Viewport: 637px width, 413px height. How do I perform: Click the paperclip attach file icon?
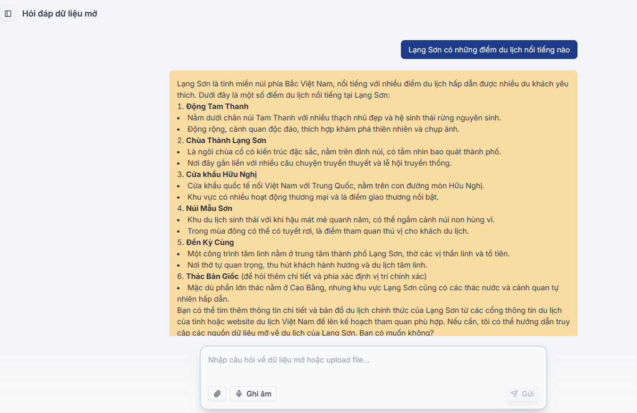point(217,394)
